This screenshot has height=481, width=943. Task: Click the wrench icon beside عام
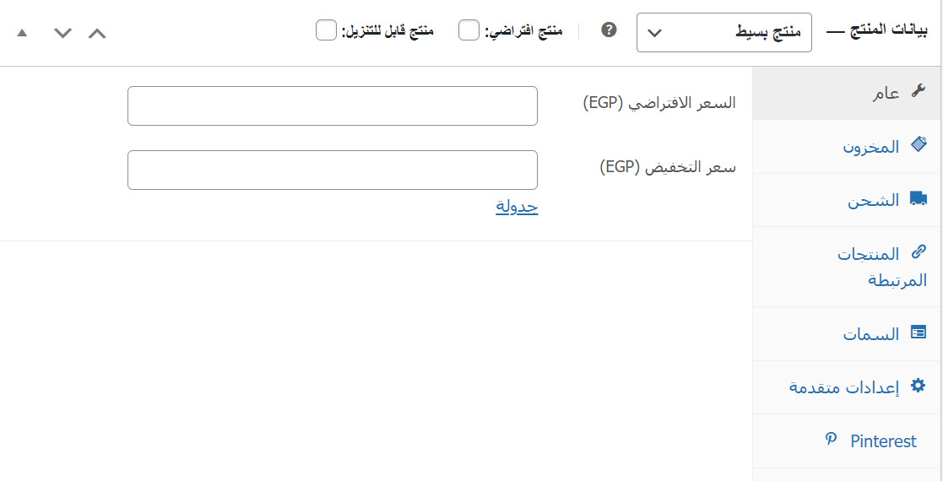919,92
